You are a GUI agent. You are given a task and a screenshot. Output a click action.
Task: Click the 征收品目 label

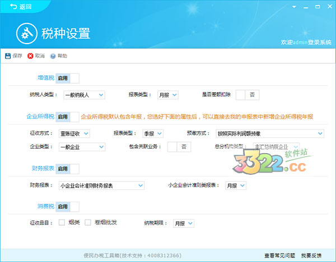(x=41, y=223)
